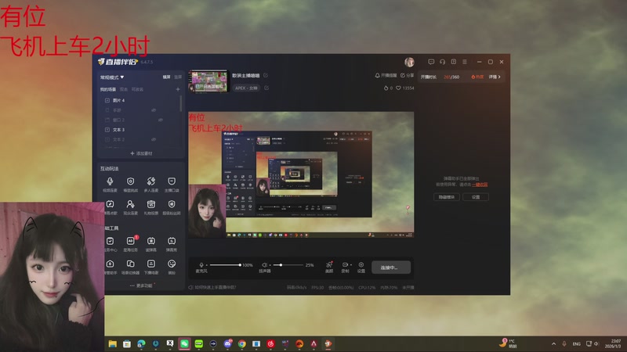
Task: Open the 星海任务 icon with red badge
Action: [x=130, y=241]
